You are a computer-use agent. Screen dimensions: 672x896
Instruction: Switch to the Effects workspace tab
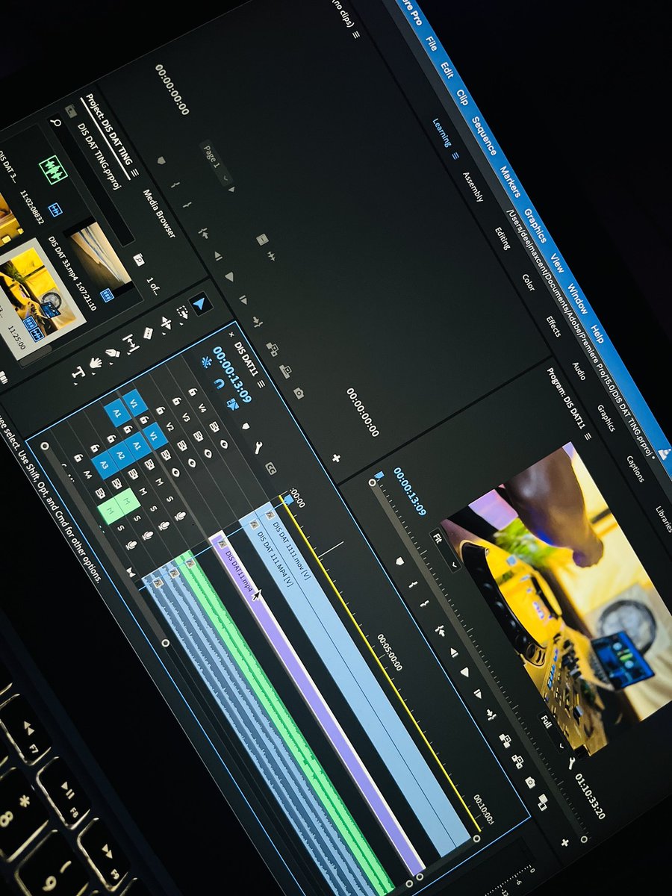click(x=553, y=326)
